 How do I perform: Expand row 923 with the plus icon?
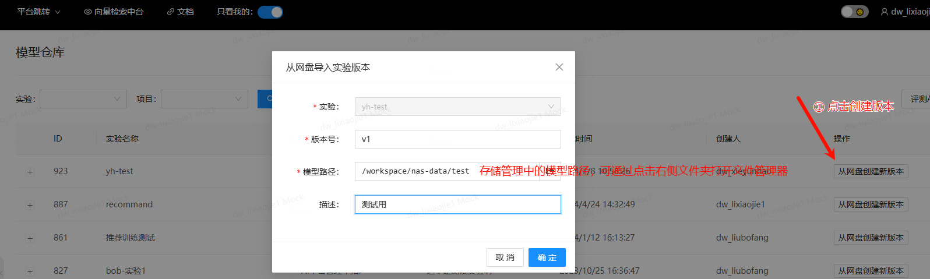[x=30, y=172]
